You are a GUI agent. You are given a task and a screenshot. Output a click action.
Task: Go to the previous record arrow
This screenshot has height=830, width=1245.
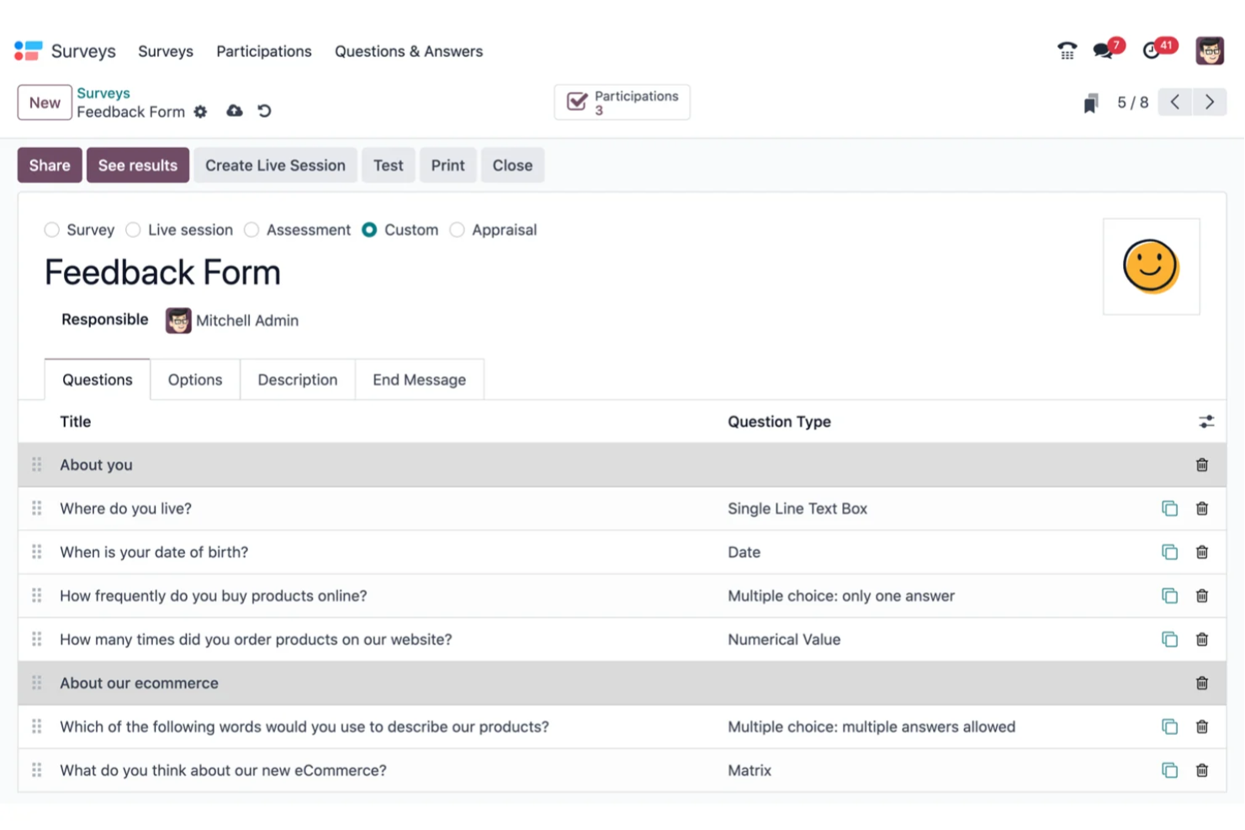pyautogui.click(x=1175, y=103)
